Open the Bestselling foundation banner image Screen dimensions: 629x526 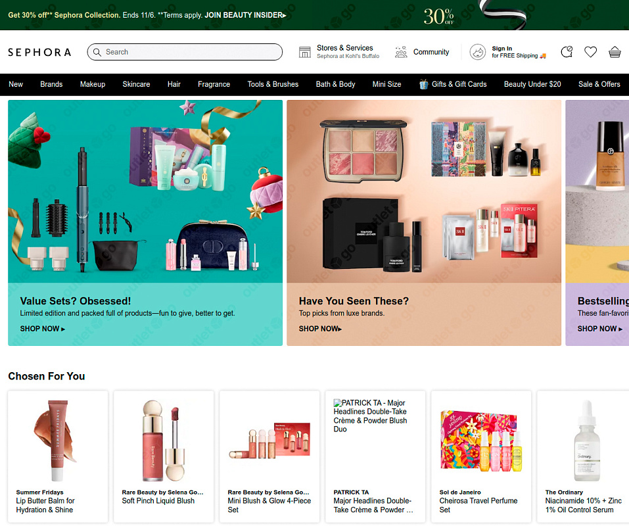tap(597, 191)
